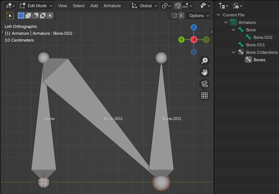
Task: Open the pivot point dropdown
Action: click(x=166, y=6)
